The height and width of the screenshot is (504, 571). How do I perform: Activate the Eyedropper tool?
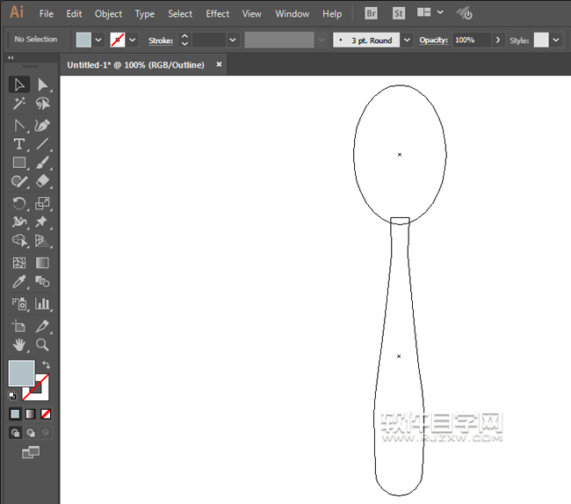[x=19, y=282]
